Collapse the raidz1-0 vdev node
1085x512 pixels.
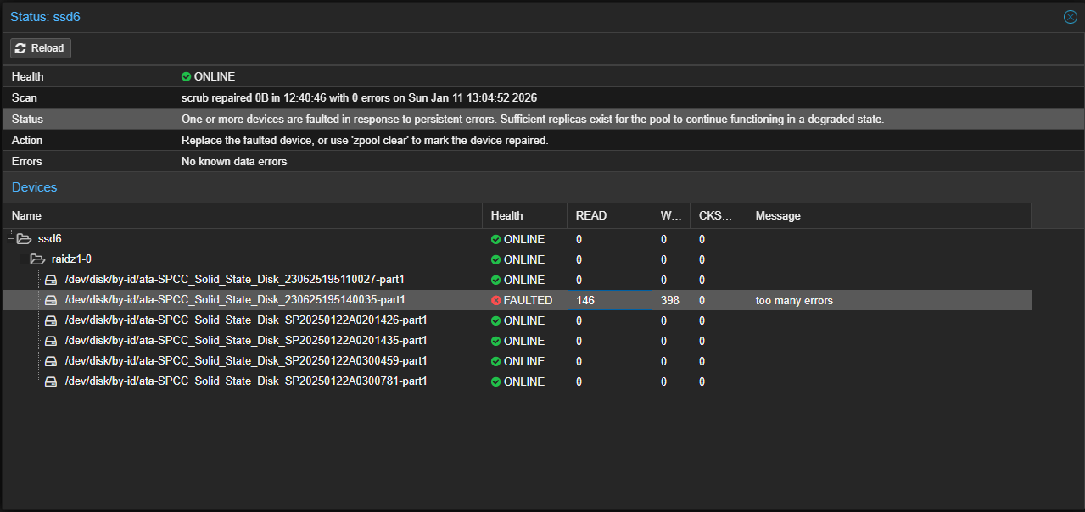pos(24,259)
